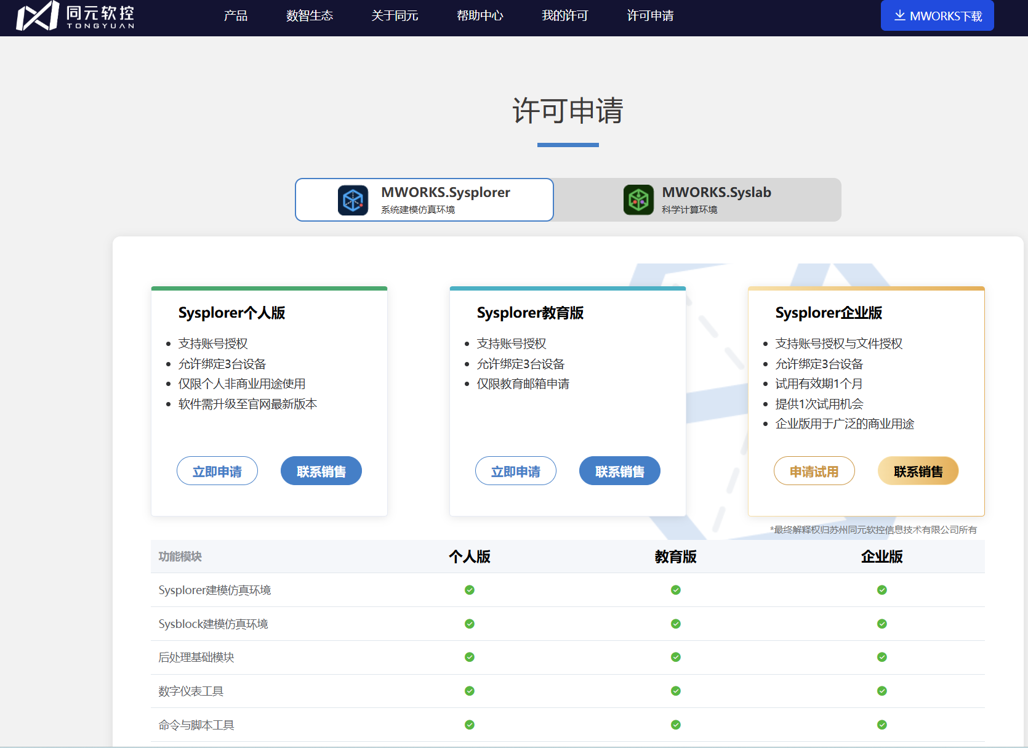Click the 许可申请 page heading
This screenshot has height=748, width=1028.
[568, 111]
